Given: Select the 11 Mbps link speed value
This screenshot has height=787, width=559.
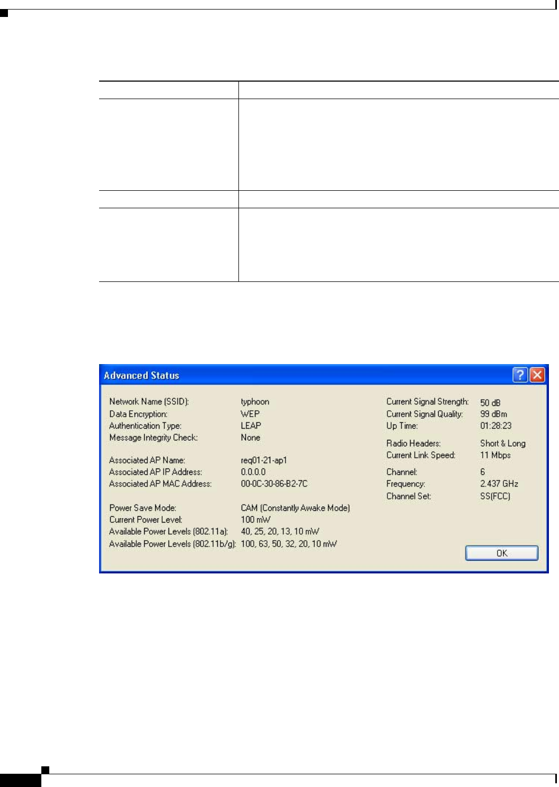Looking at the screenshot, I should pyautogui.click(x=495, y=455).
